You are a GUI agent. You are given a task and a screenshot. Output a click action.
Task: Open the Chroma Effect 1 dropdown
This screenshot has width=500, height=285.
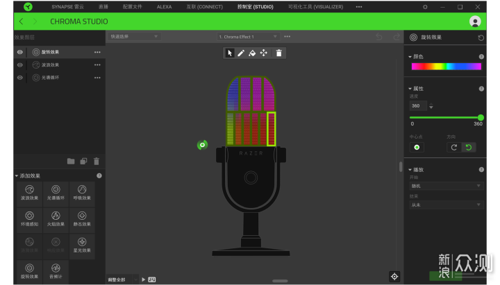click(x=248, y=37)
